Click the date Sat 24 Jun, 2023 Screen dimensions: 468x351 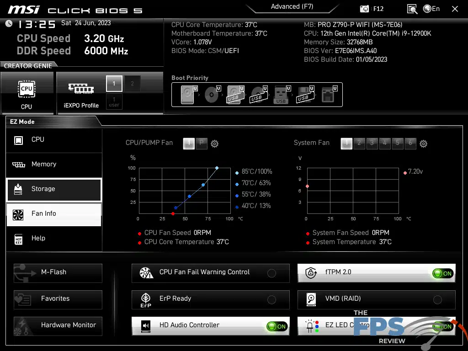click(x=86, y=23)
